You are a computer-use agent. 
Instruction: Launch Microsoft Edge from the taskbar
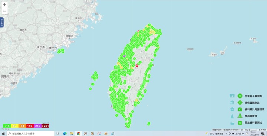click(65, 134)
